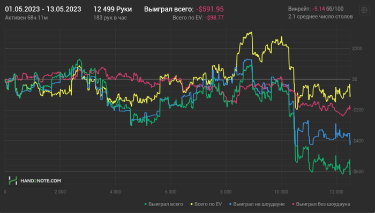Toggle the 'Всего по EV' legend series
The image size is (375, 213).
(x=206, y=204)
